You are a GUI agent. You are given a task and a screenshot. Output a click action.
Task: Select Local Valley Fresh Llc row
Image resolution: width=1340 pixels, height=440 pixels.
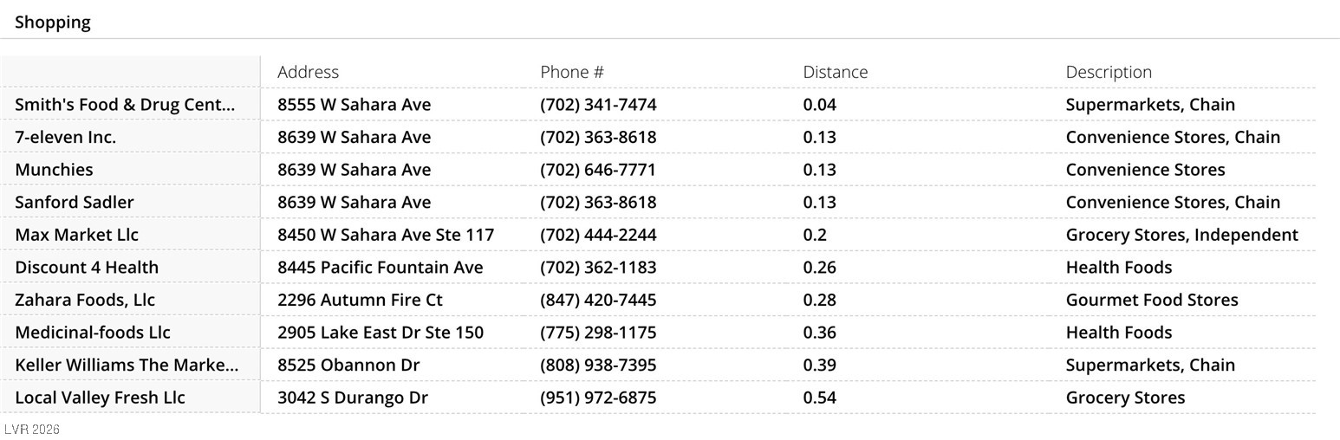[x=100, y=398]
